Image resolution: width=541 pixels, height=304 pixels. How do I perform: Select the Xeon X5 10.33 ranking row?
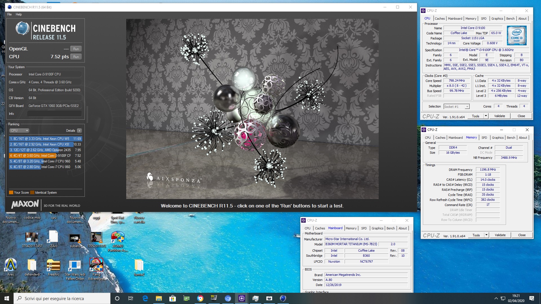pos(45,144)
